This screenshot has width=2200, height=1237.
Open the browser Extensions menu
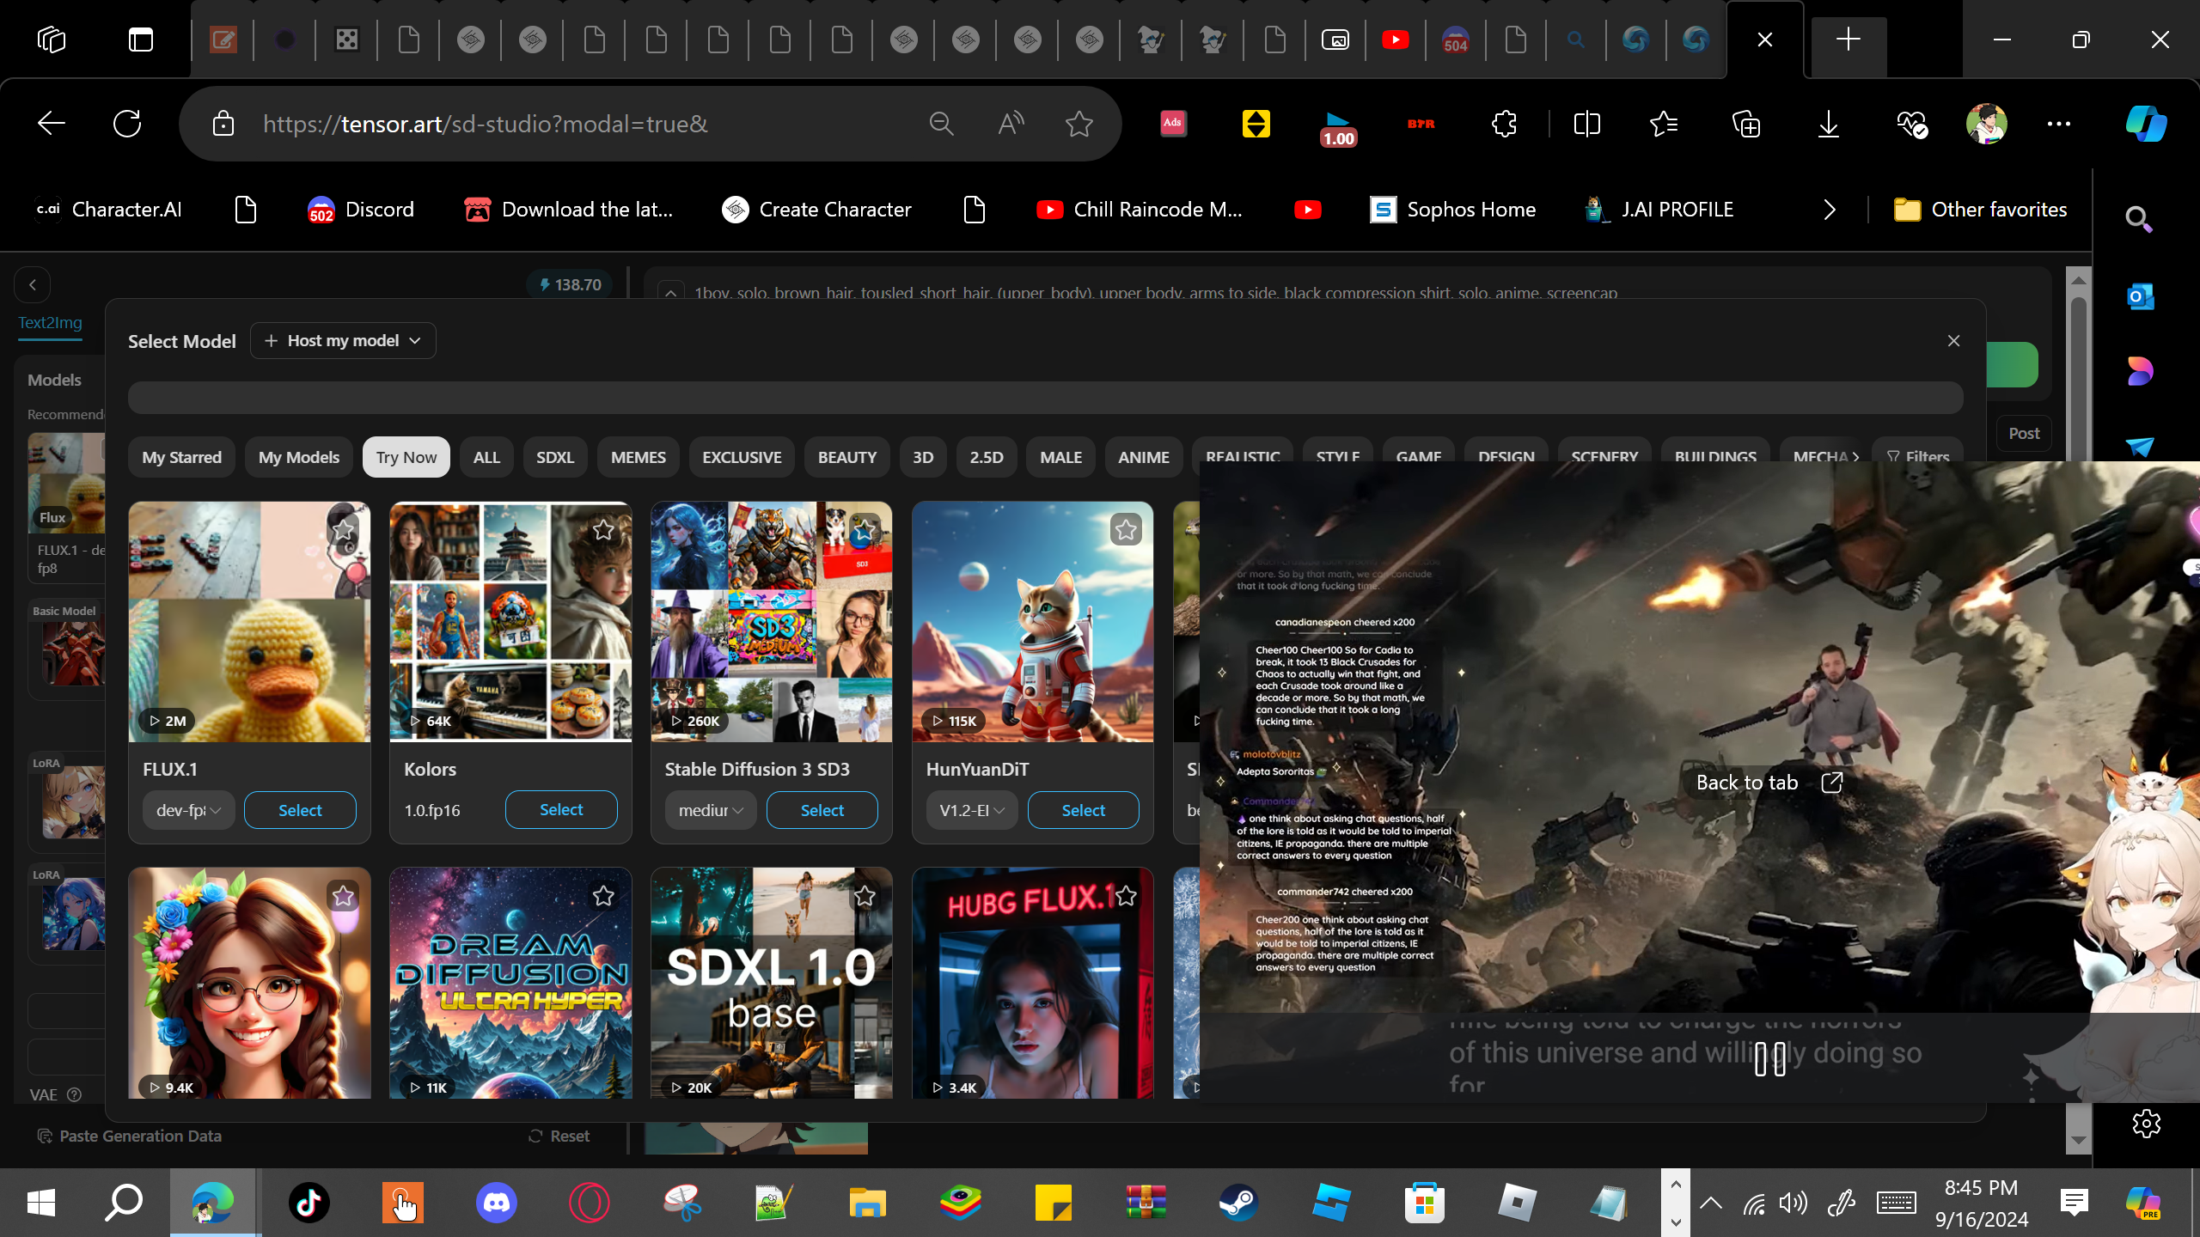click(x=1504, y=124)
